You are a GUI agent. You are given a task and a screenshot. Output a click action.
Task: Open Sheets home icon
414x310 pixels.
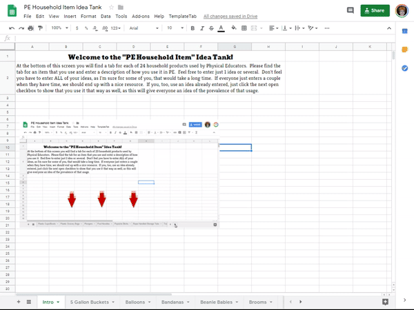point(12,11)
